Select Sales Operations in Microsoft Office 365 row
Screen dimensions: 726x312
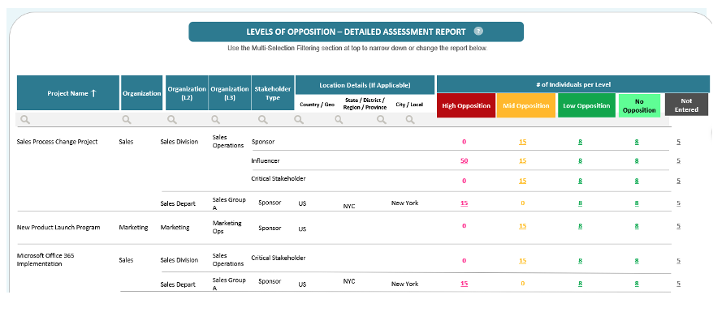[x=228, y=260]
